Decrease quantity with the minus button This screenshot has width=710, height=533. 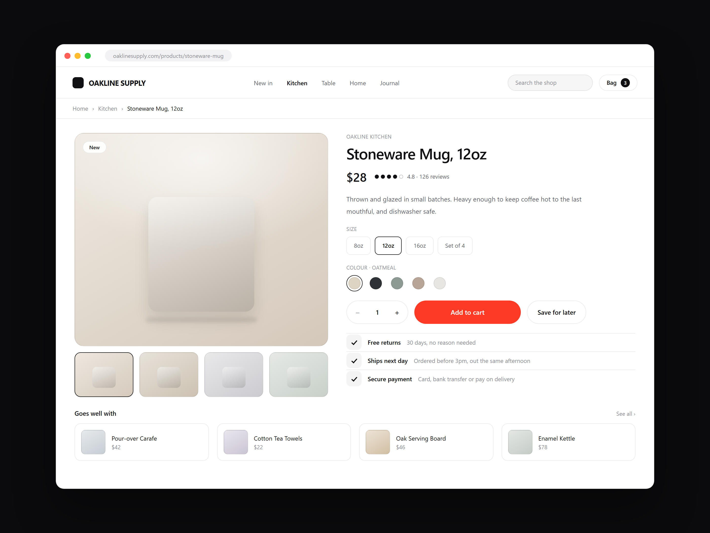(358, 313)
